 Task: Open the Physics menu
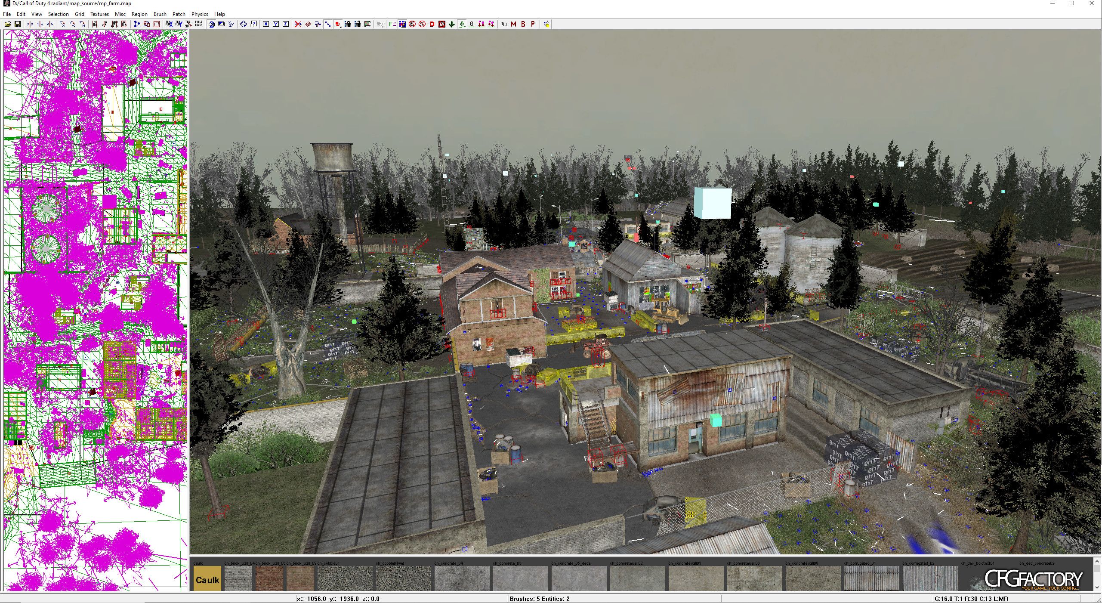click(x=200, y=14)
